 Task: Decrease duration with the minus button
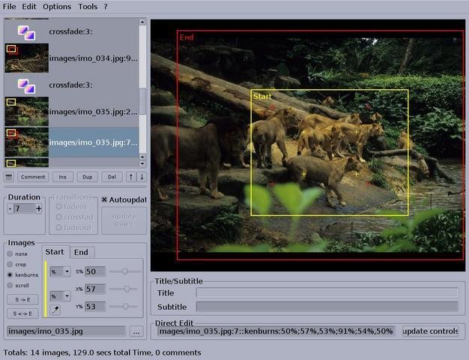click(x=10, y=208)
